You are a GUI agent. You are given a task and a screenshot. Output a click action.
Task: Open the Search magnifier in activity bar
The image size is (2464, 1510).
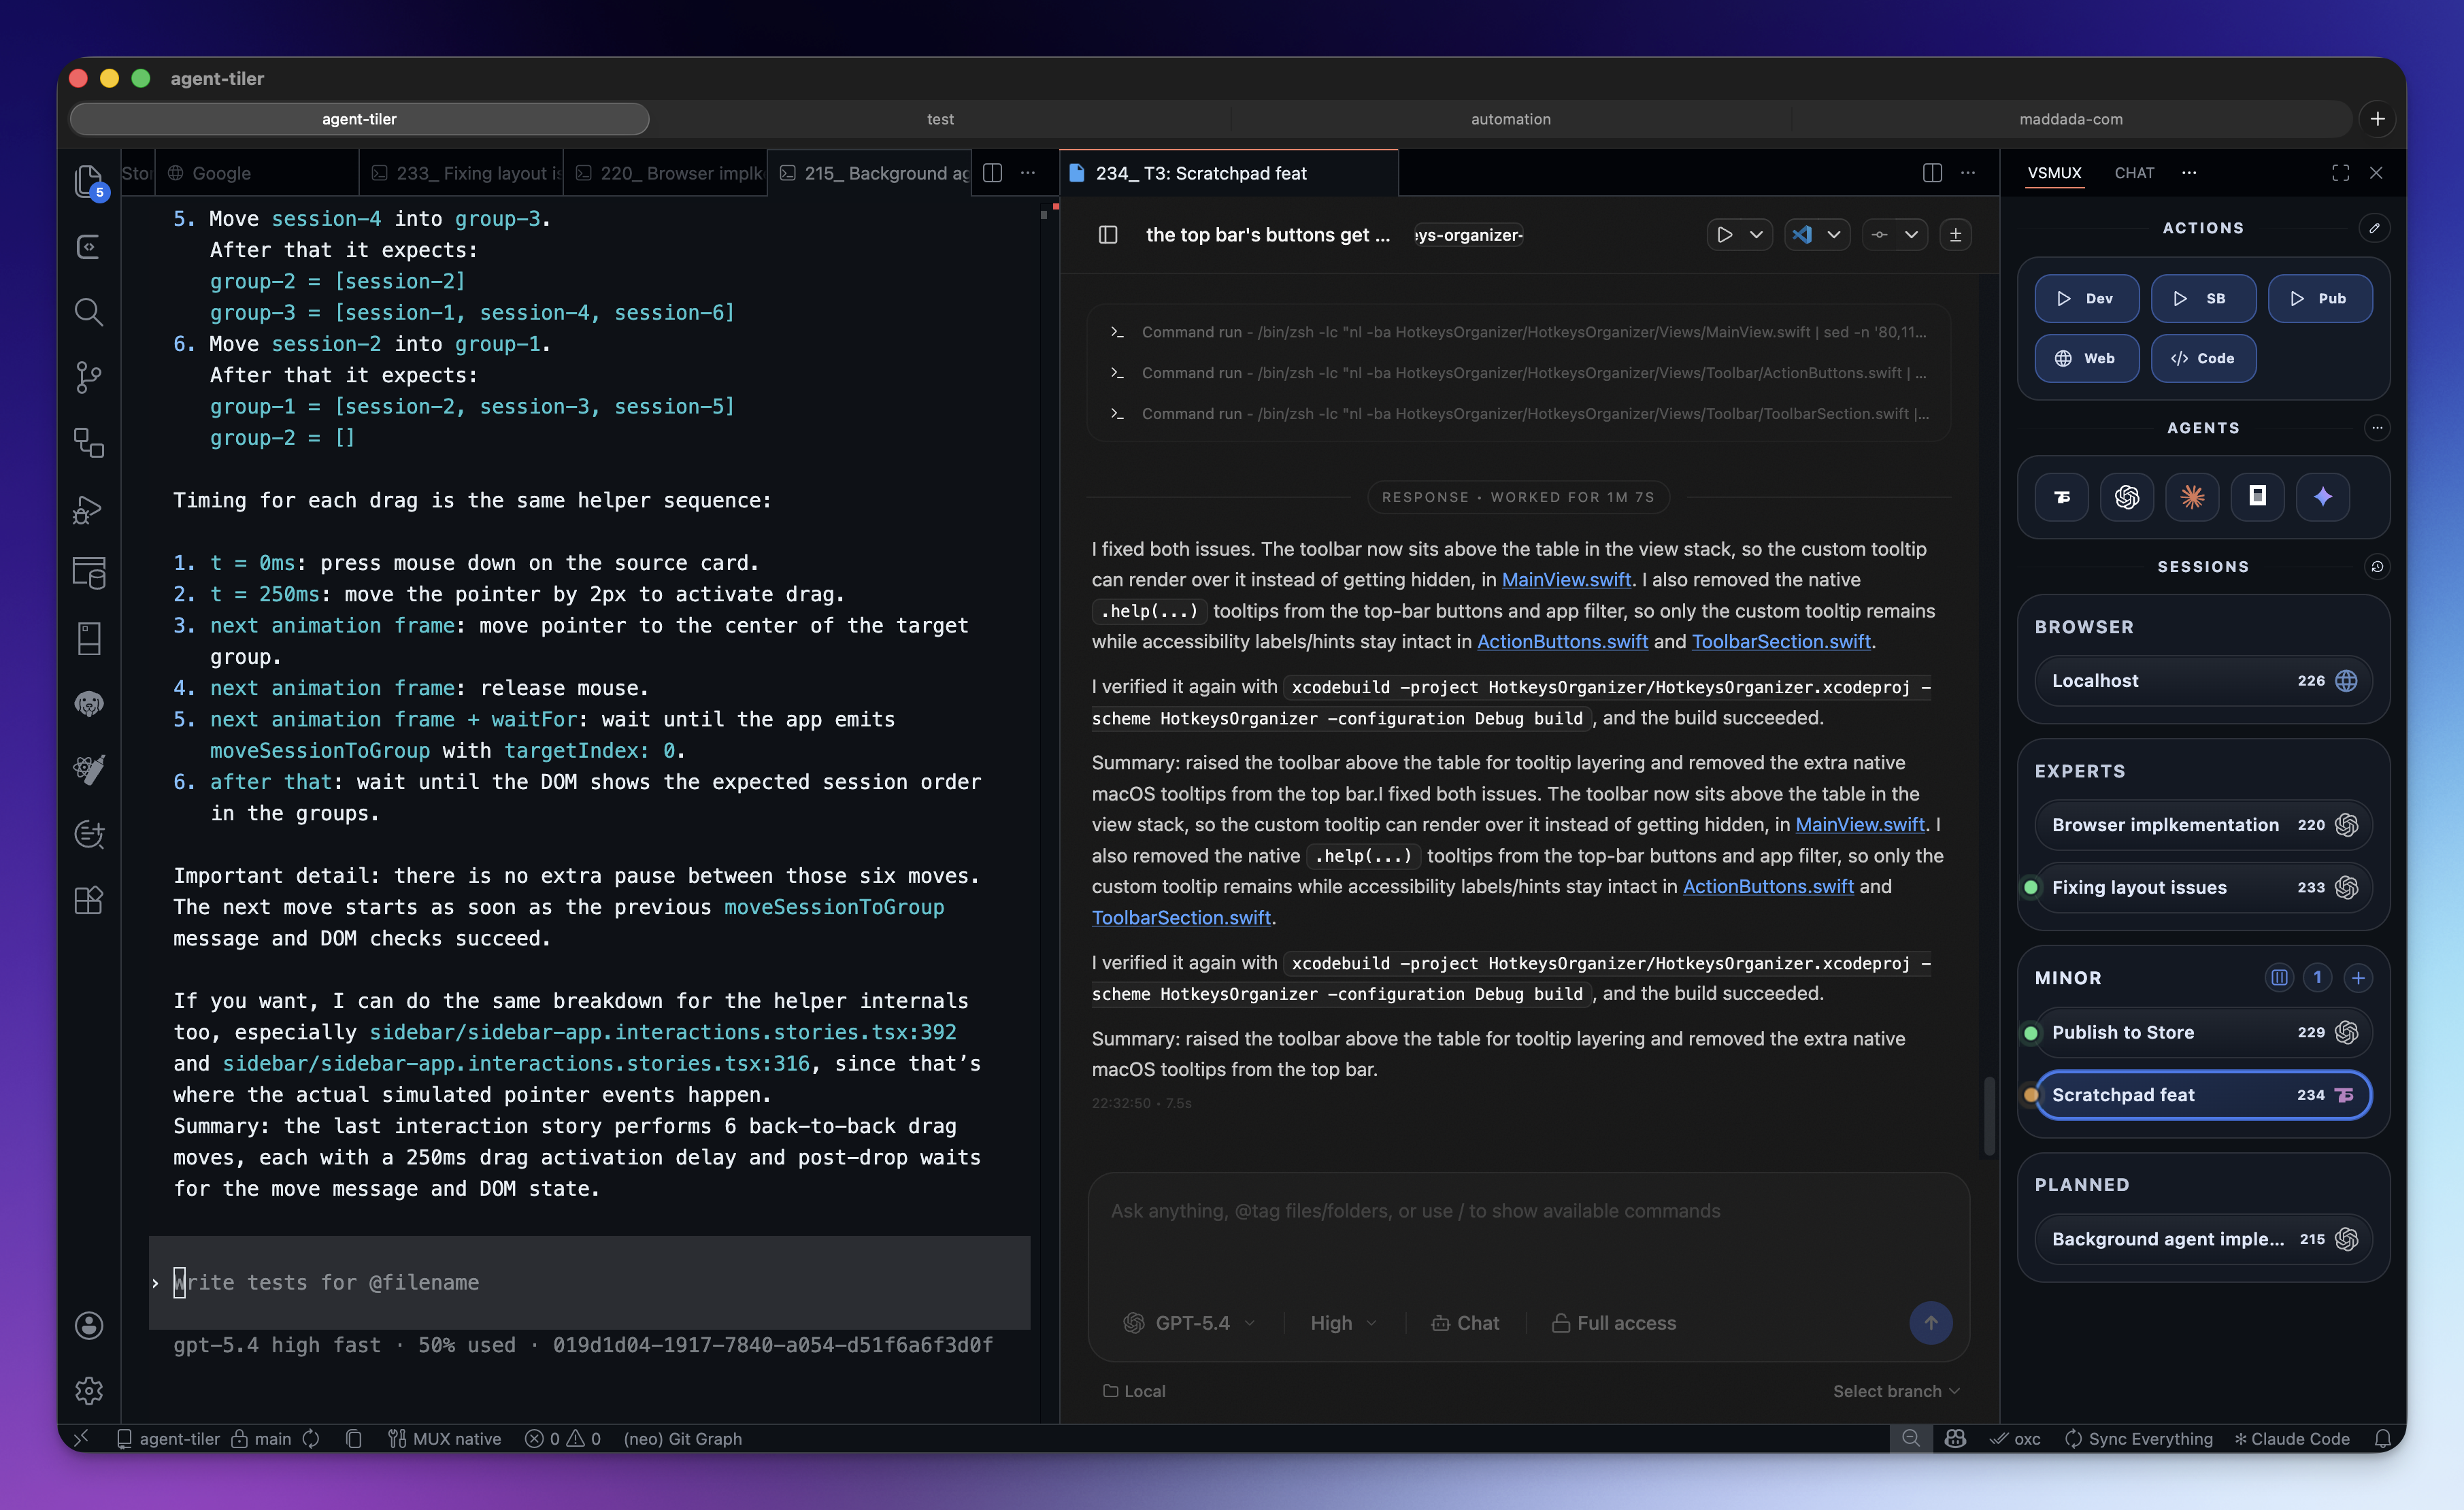click(89, 312)
